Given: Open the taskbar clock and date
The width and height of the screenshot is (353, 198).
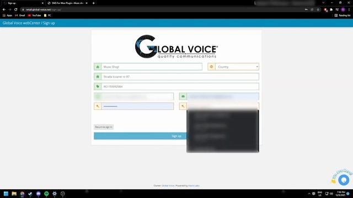Looking at the screenshot, I should [x=341, y=194].
